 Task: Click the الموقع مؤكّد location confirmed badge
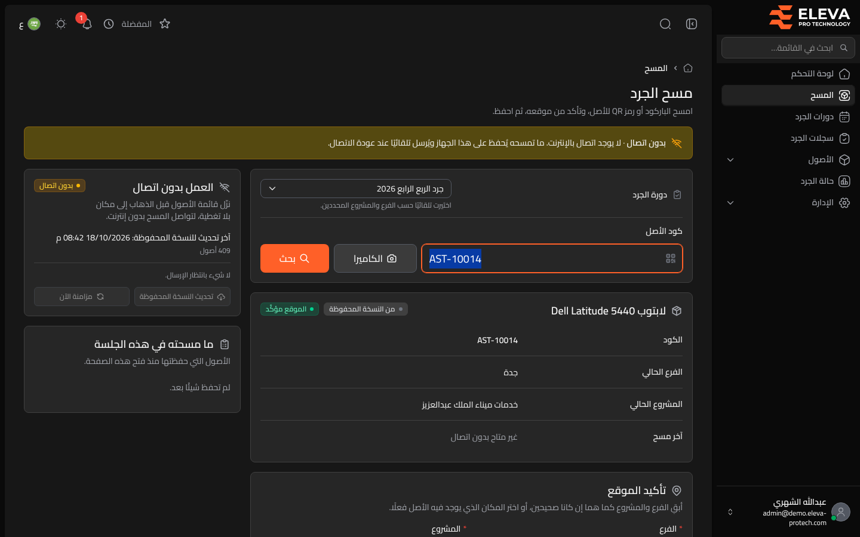click(x=290, y=309)
